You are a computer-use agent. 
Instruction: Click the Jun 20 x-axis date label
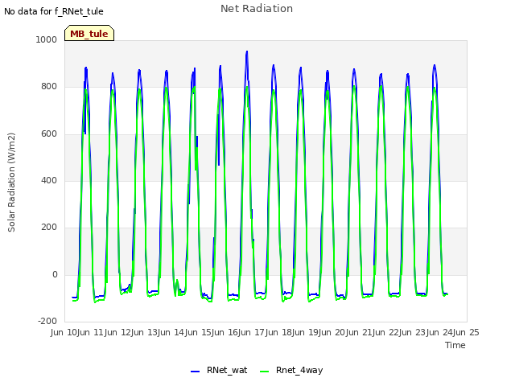click(x=332, y=332)
